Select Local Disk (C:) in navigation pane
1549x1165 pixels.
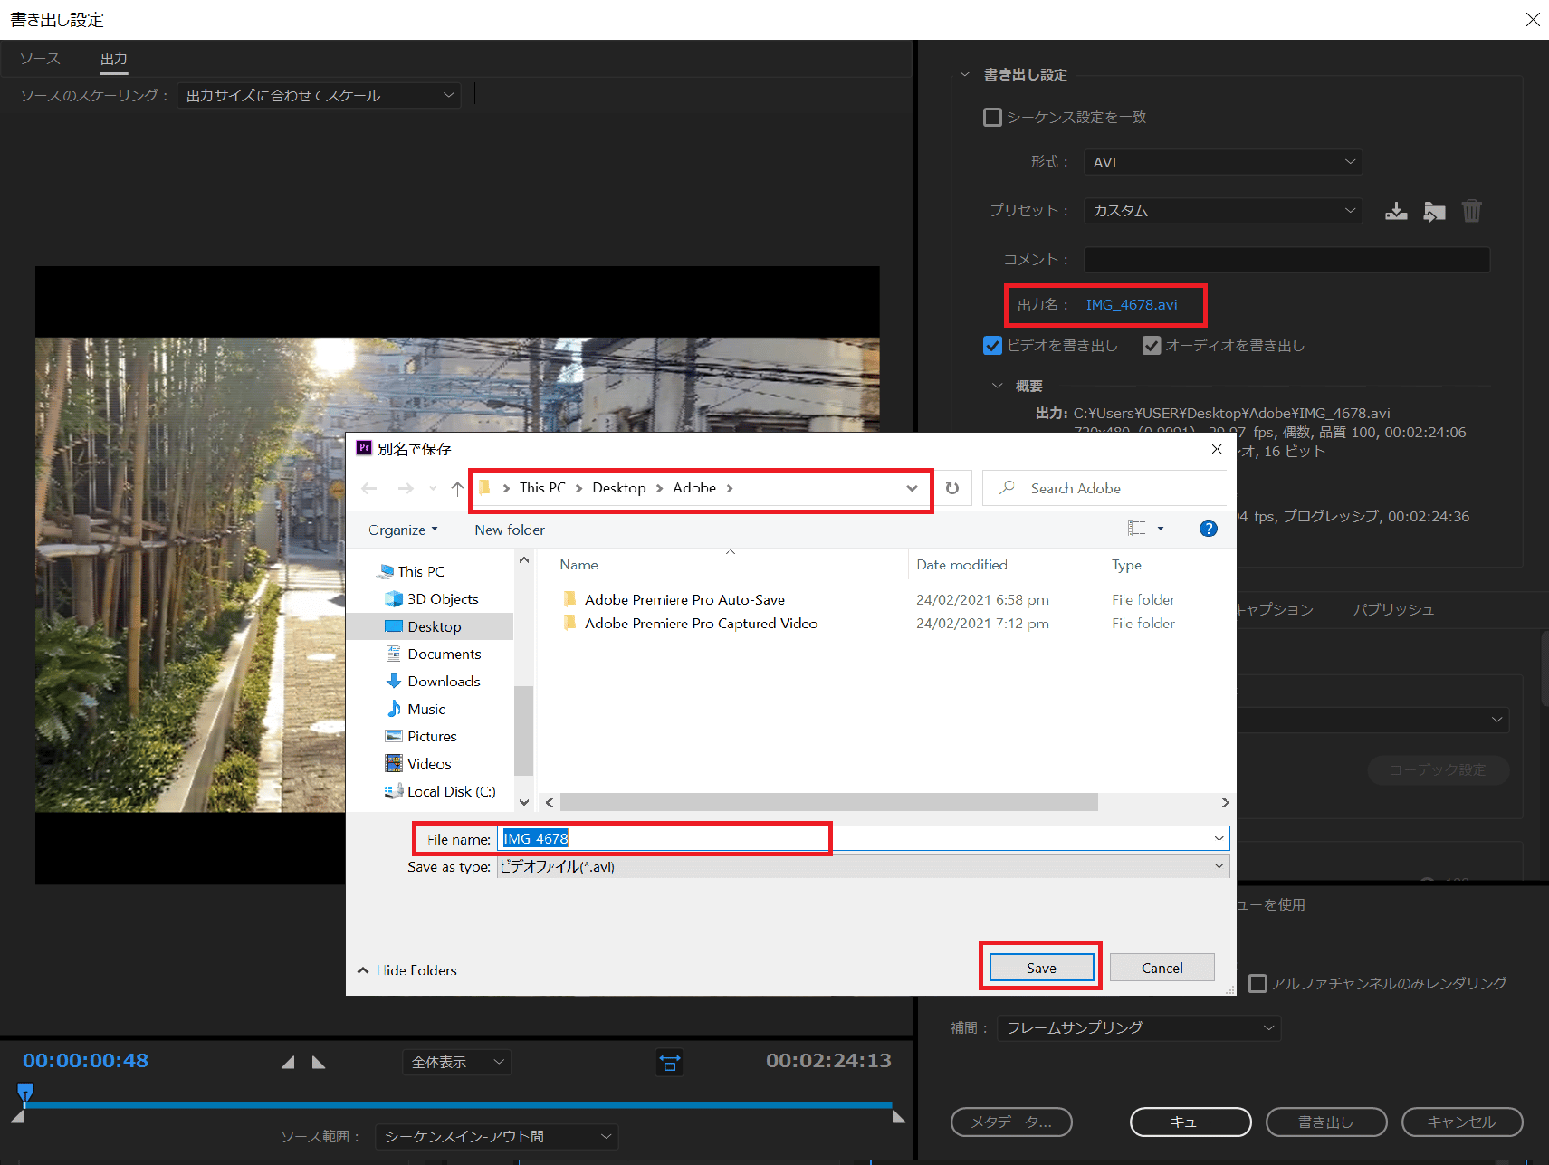click(x=440, y=791)
